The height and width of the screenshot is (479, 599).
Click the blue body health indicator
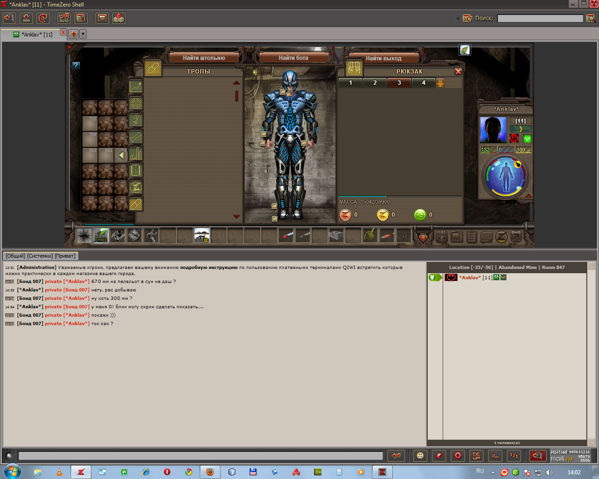click(x=505, y=177)
